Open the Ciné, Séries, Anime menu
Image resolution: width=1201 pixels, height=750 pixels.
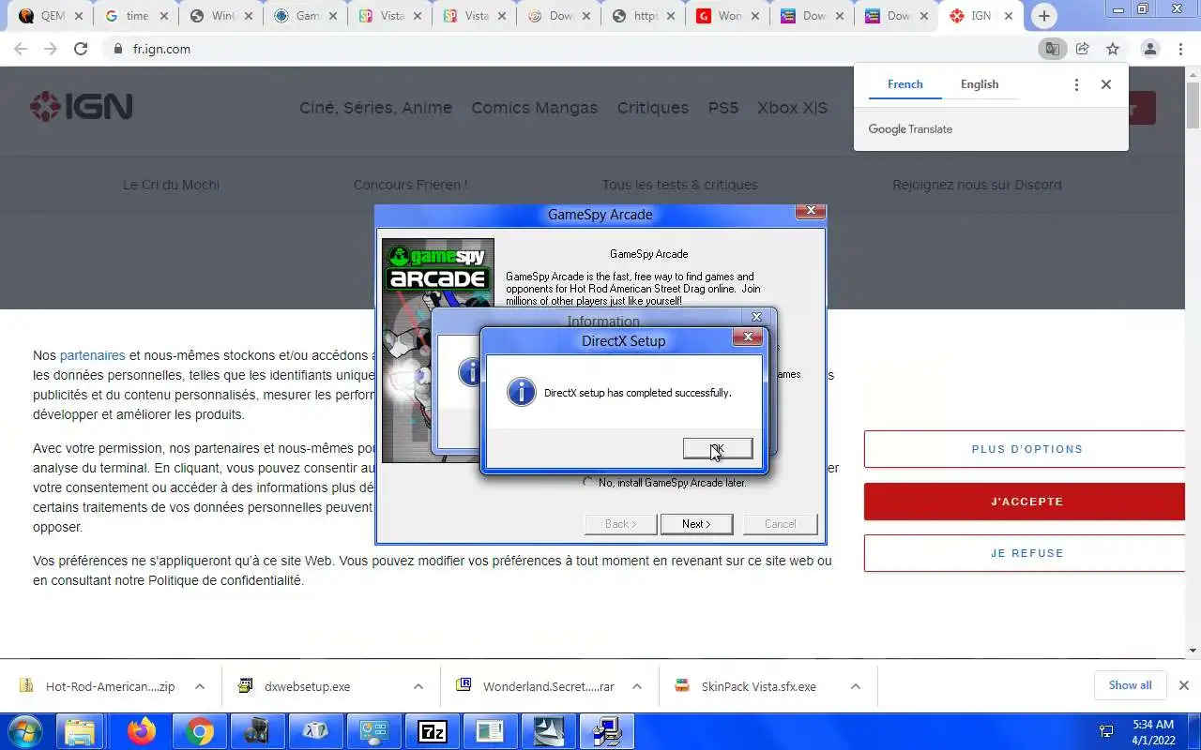(x=375, y=108)
